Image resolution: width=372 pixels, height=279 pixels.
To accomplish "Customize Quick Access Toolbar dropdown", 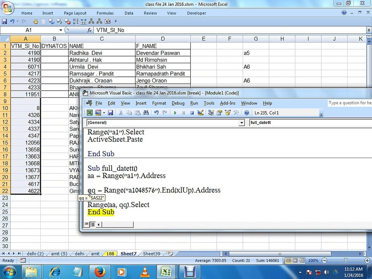I will point(115,21).
